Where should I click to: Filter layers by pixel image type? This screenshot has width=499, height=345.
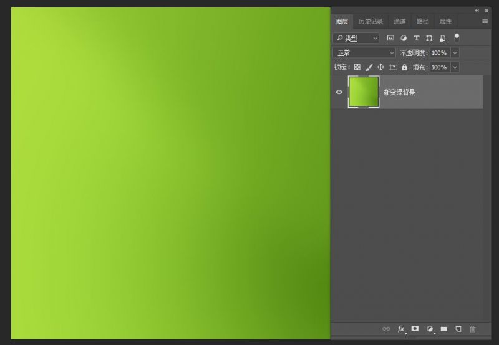pos(390,38)
